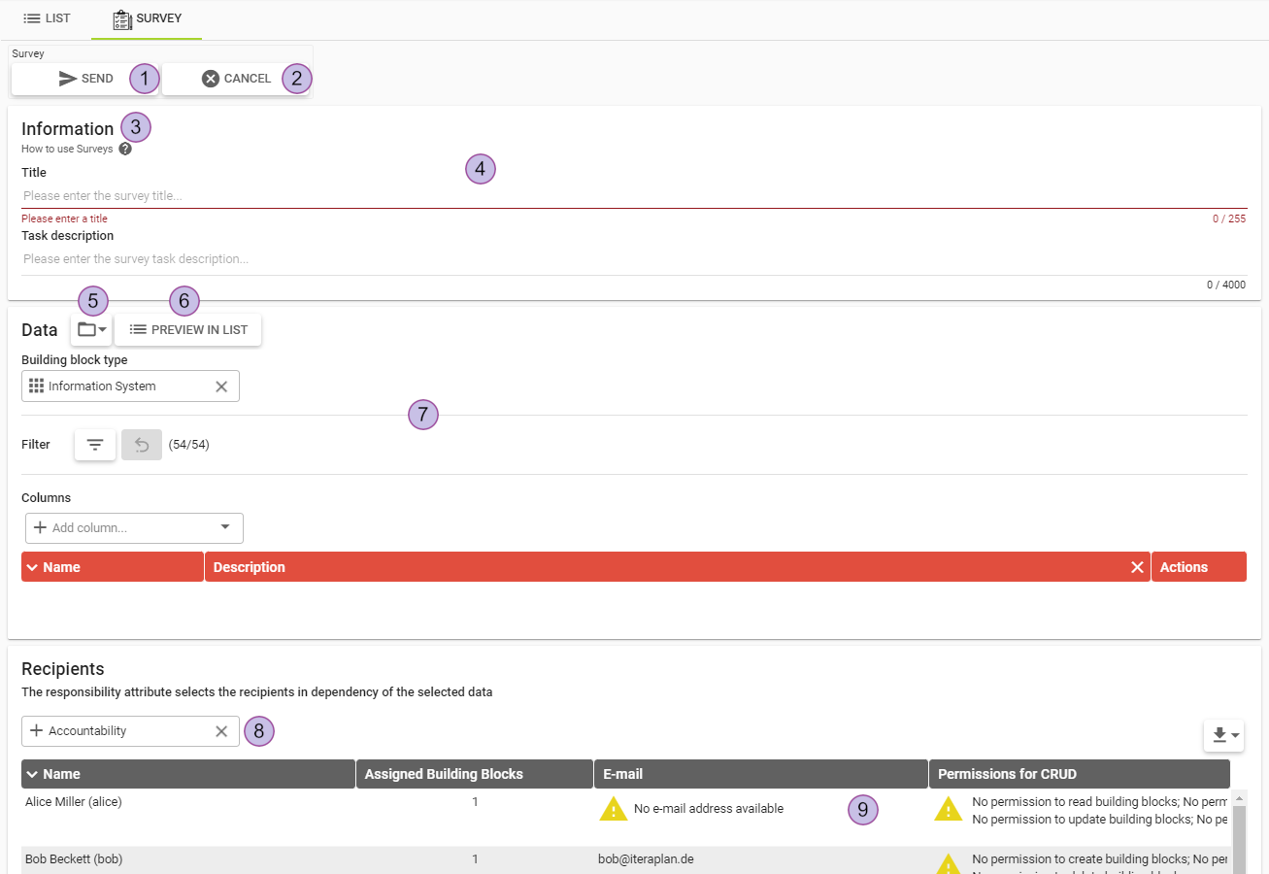
Task: Open the filter settings icon
Action: tap(95, 445)
